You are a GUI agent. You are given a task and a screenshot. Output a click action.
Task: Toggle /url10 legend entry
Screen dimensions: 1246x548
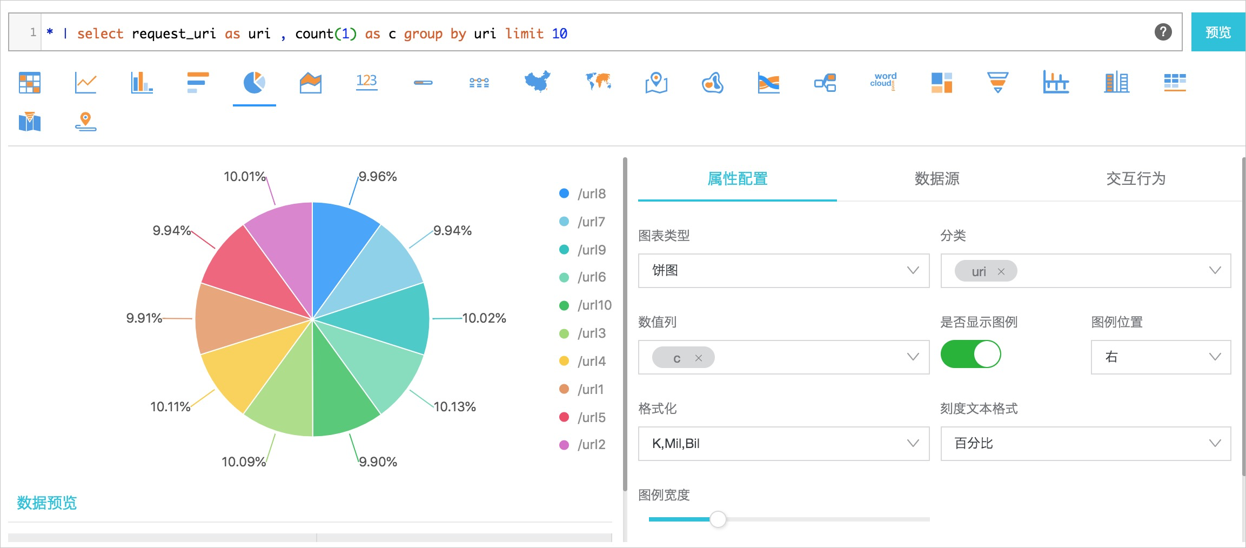point(585,305)
